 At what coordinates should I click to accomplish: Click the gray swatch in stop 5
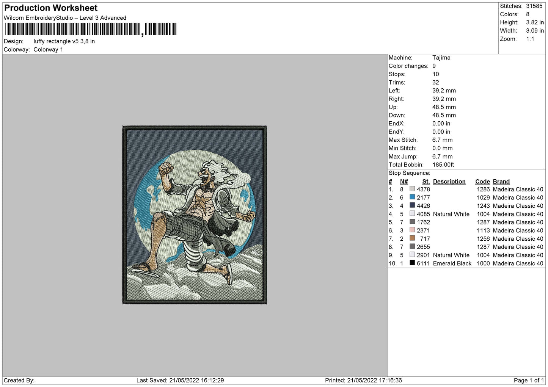click(412, 222)
